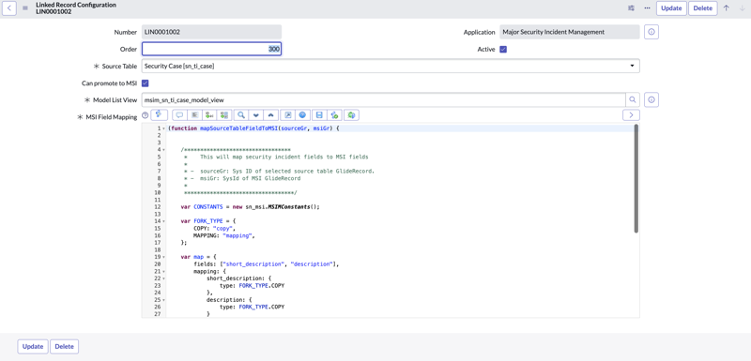Click the top Delete button
This screenshot has width=751, height=361.
703,8
